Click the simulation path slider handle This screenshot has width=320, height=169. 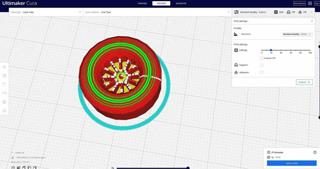(188, 168)
